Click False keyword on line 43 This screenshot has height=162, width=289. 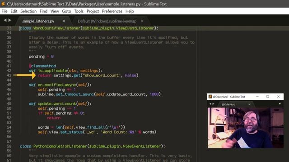pyautogui.click(x=131, y=75)
